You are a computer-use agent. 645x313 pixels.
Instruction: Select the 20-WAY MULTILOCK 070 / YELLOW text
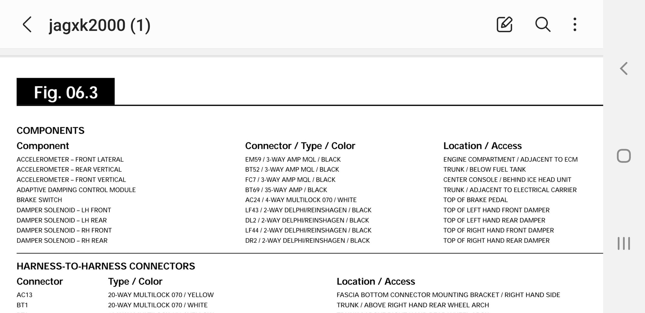coord(161,295)
